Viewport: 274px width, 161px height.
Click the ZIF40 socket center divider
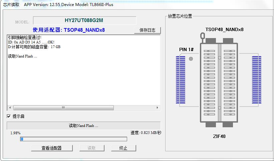click(219, 82)
